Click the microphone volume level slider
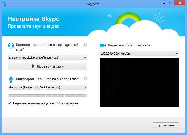The height and width of the screenshot is (135, 187). pyautogui.click(x=48, y=96)
